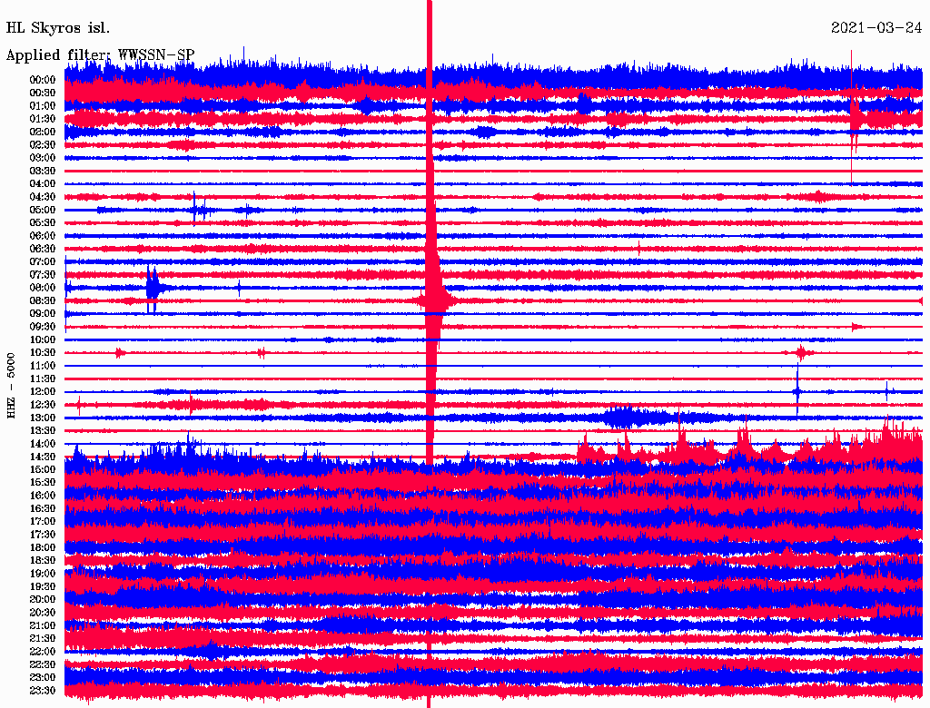Image resolution: width=930 pixels, height=708 pixels.
Task: Select the 10:30 time label
Action: (x=43, y=353)
